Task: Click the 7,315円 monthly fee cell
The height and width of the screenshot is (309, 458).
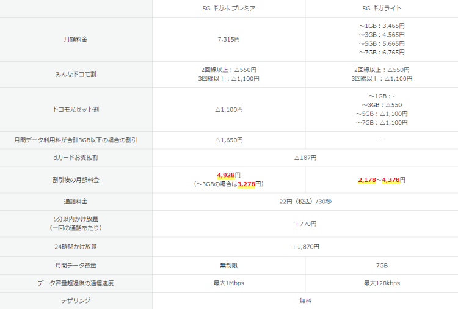Action: click(229, 39)
